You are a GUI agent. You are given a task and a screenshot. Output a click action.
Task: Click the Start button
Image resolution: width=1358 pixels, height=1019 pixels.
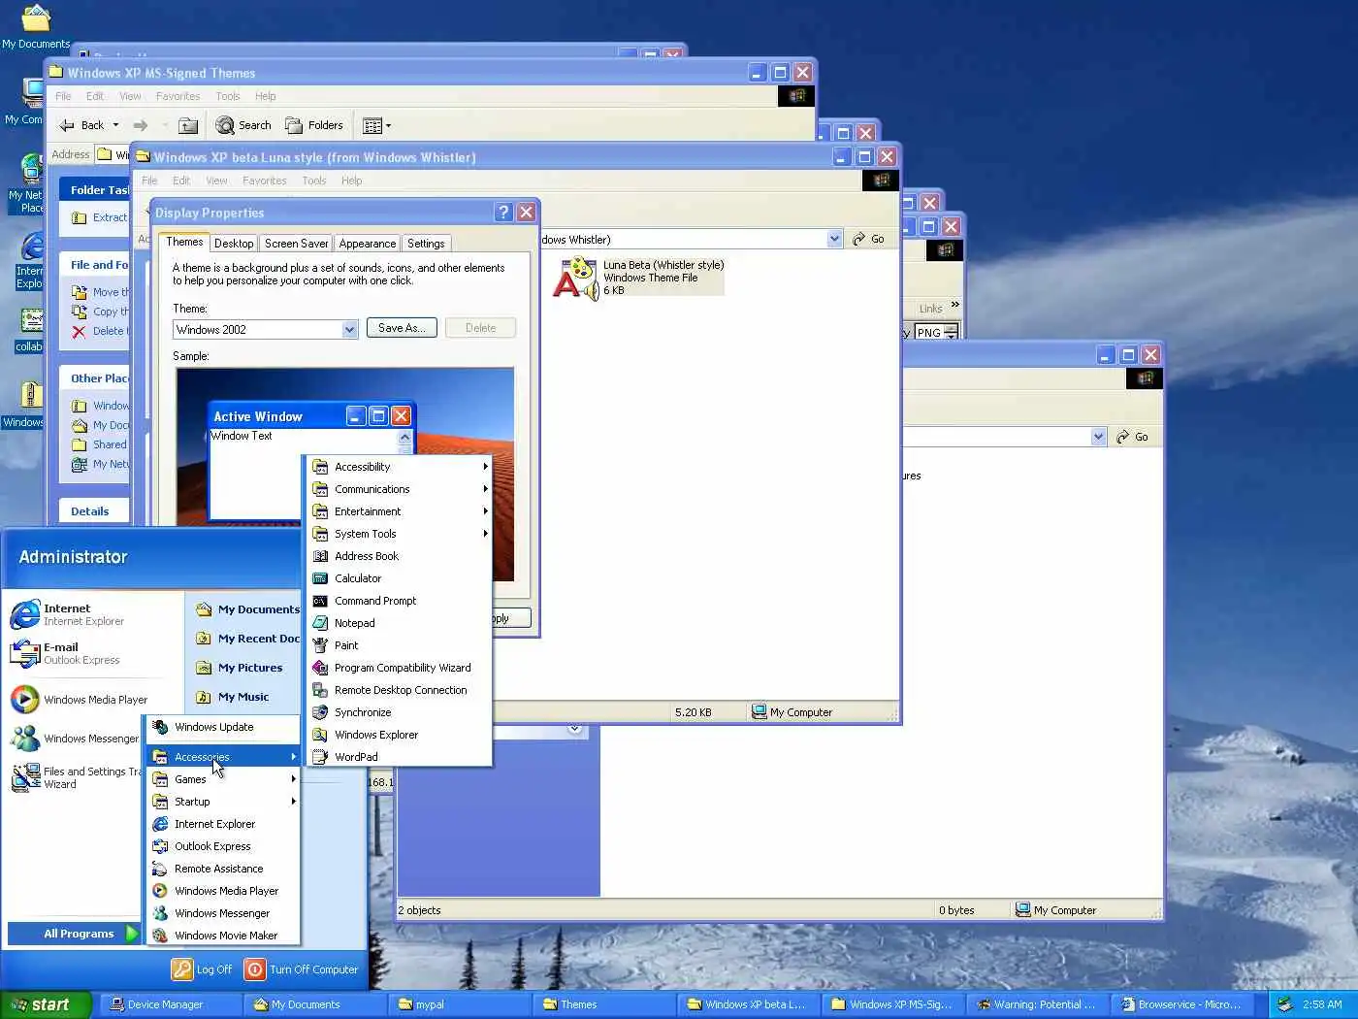pyautogui.click(x=46, y=1004)
